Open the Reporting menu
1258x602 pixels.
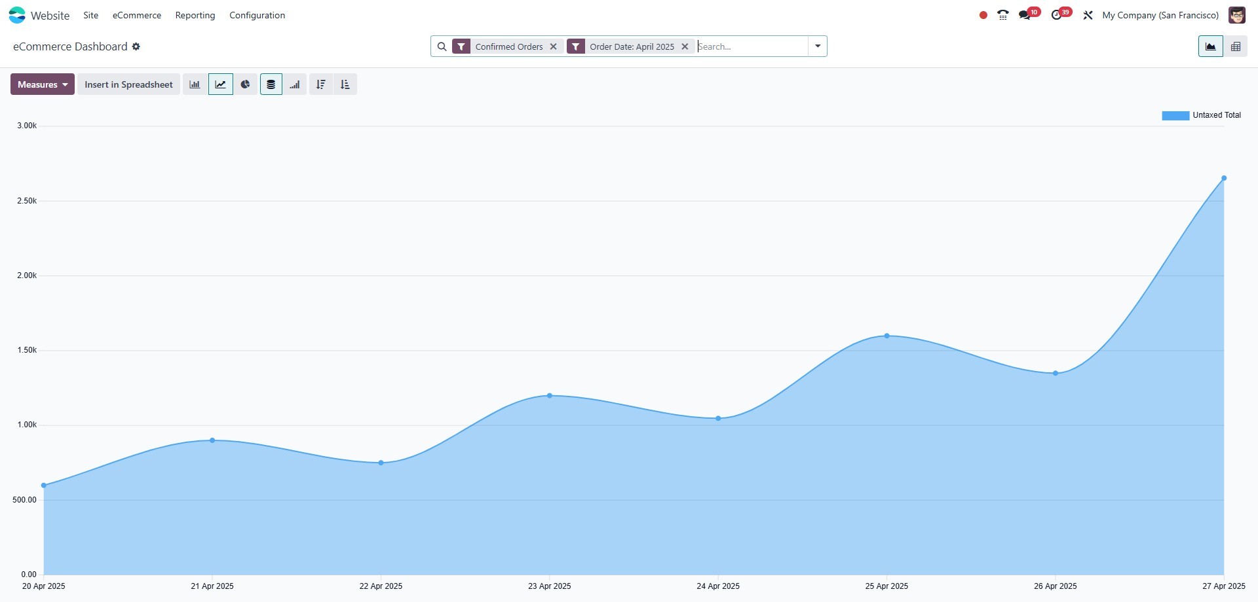tap(195, 15)
